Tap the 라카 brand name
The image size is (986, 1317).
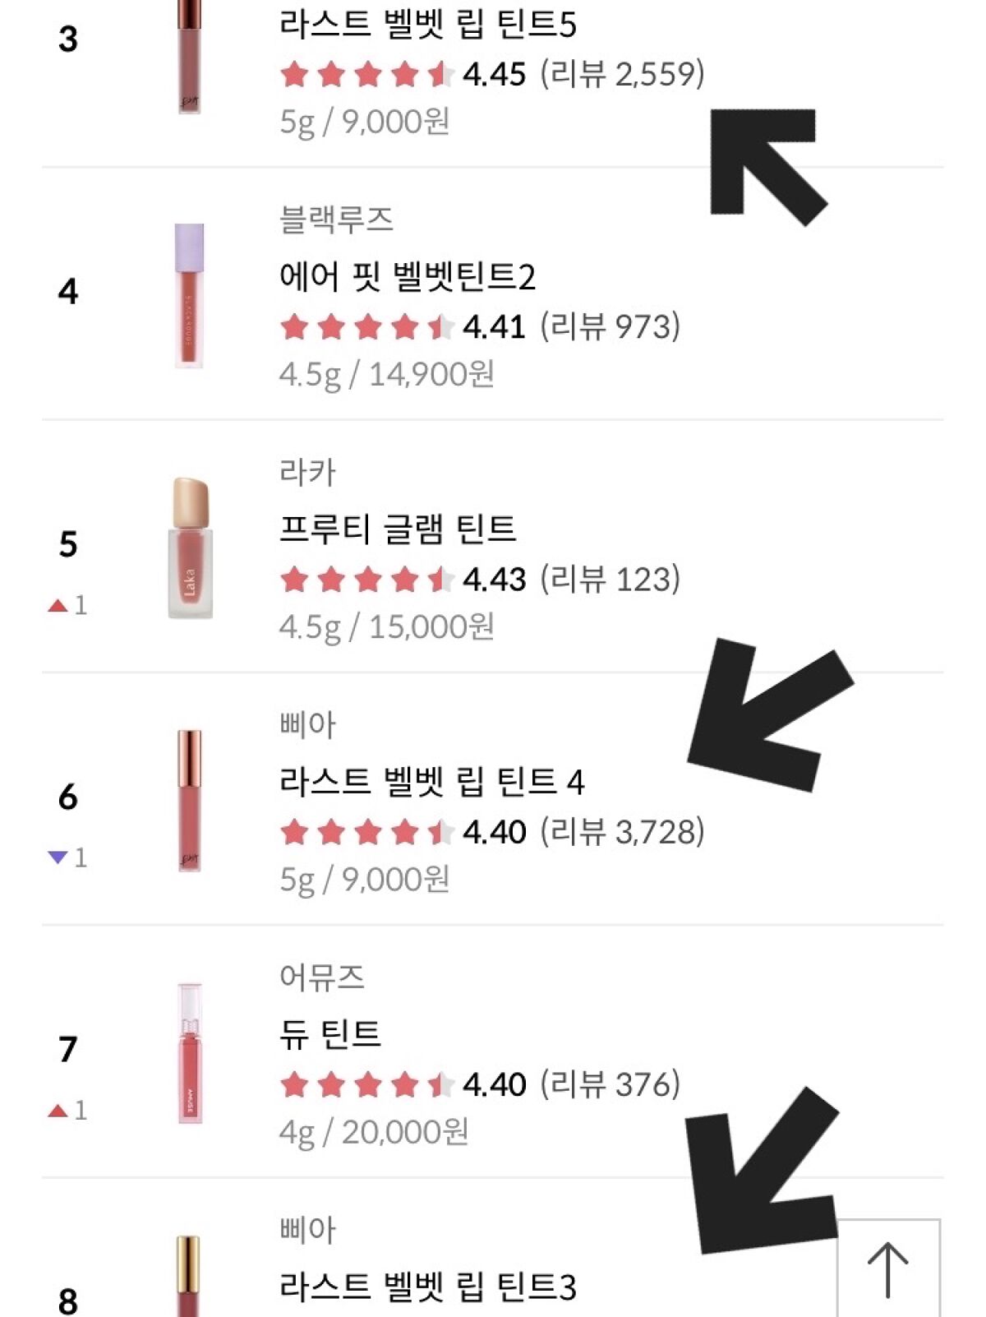click(308, 472)
